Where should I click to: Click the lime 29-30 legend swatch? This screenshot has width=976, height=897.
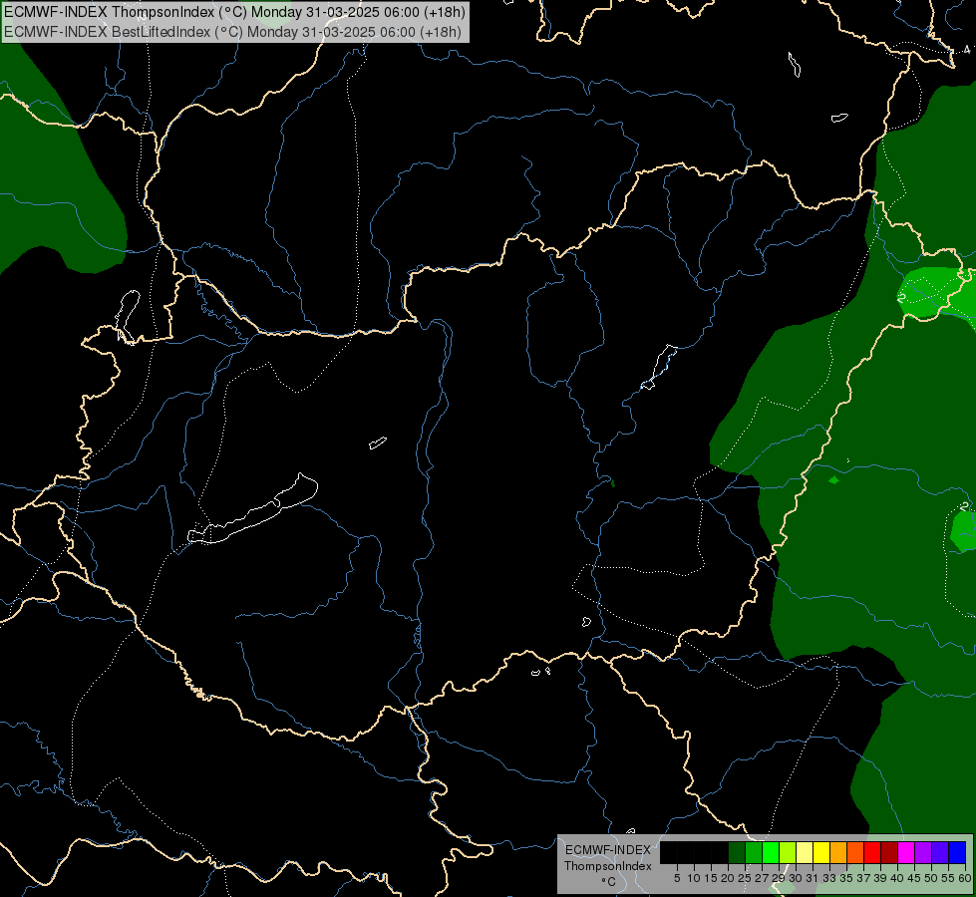[x=788, y=852]
